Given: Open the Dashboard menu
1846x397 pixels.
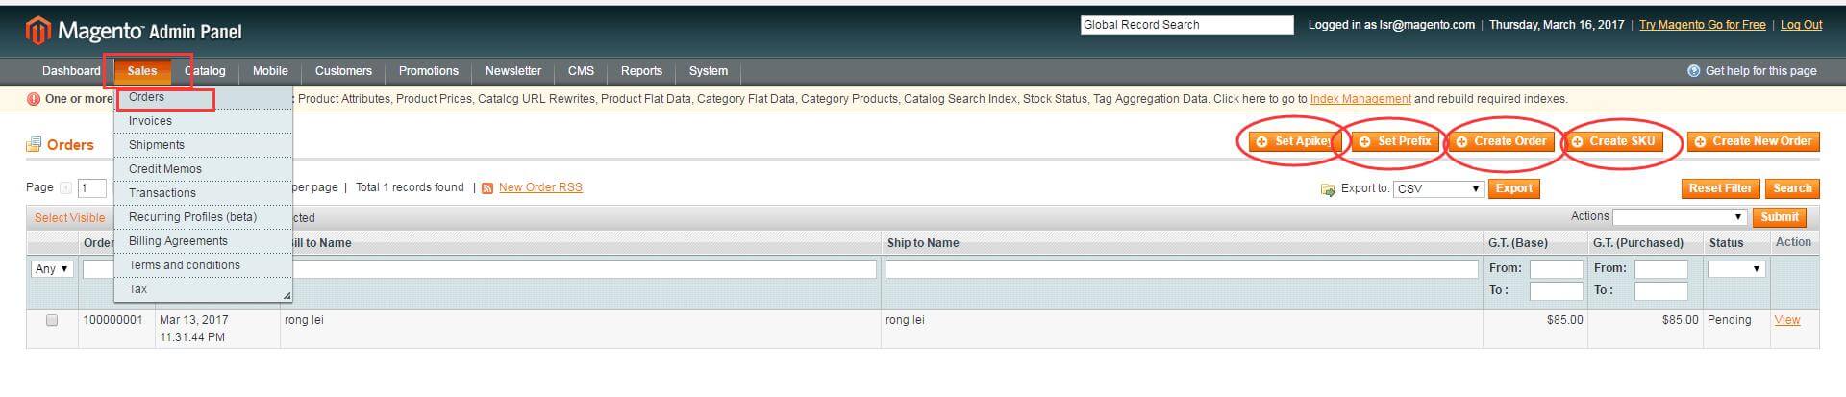Looking at the screenshot, I should [71, 71].
